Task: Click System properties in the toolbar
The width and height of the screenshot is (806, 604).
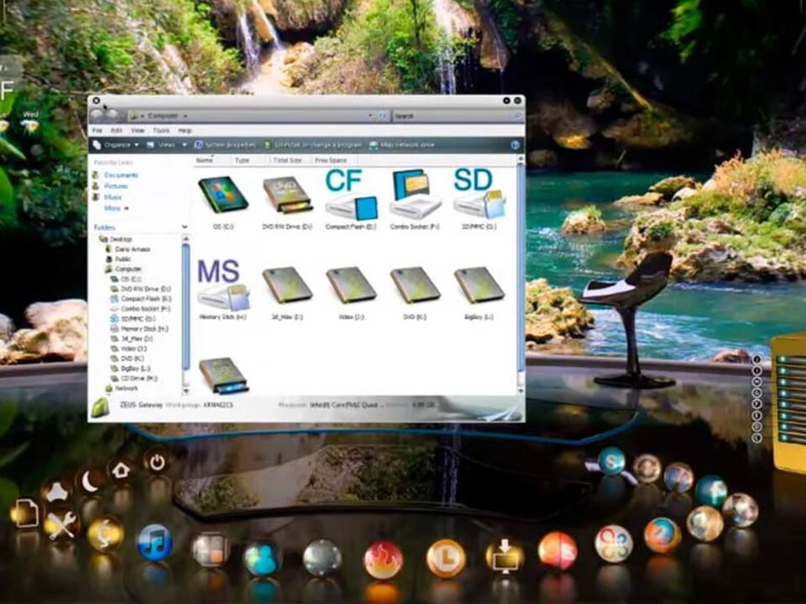Action: [x=229, y=145]
